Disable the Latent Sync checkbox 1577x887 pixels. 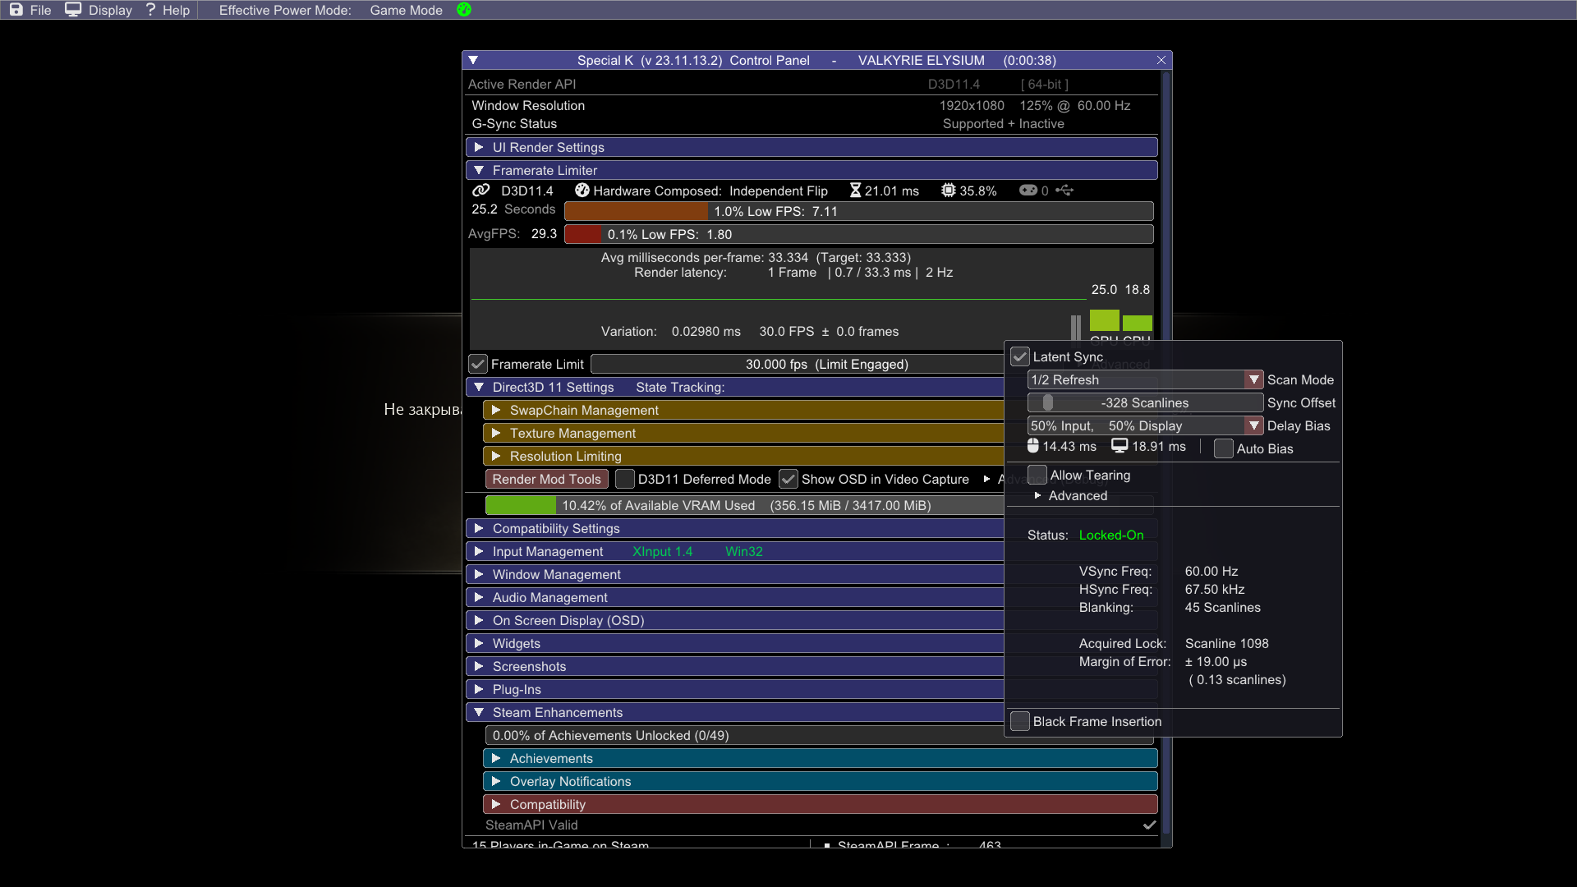point(1020,356)
